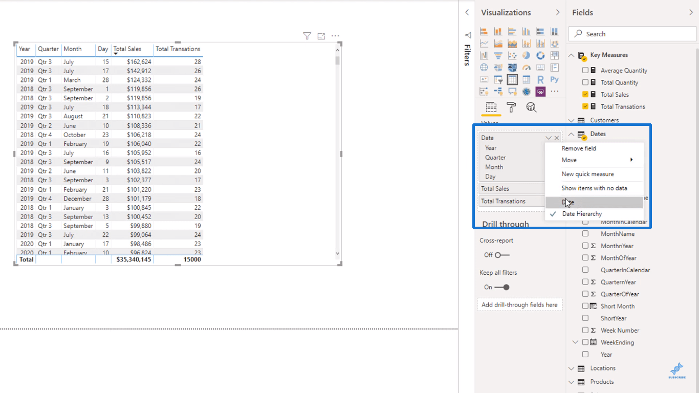699x393 pixels.
Task: Select the stacked bar chart visual
Action: [484, 32]
